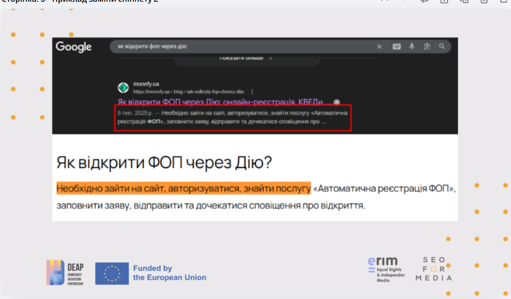Click the Google logo in the search header
511x299 pixels.
(74, 47)
